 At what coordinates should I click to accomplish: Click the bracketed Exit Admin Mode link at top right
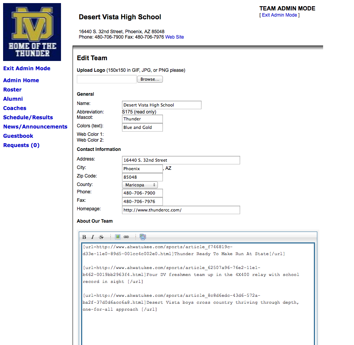279,15
